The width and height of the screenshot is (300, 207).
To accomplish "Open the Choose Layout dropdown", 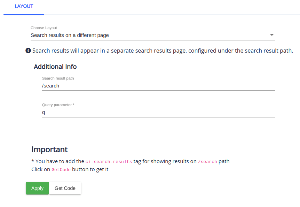I will (153, 35).
